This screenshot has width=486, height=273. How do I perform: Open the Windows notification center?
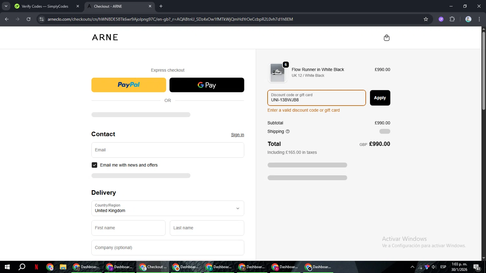point(477,267)
